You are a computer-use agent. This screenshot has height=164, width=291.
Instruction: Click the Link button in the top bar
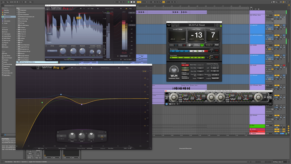click(x=3, y=2)
